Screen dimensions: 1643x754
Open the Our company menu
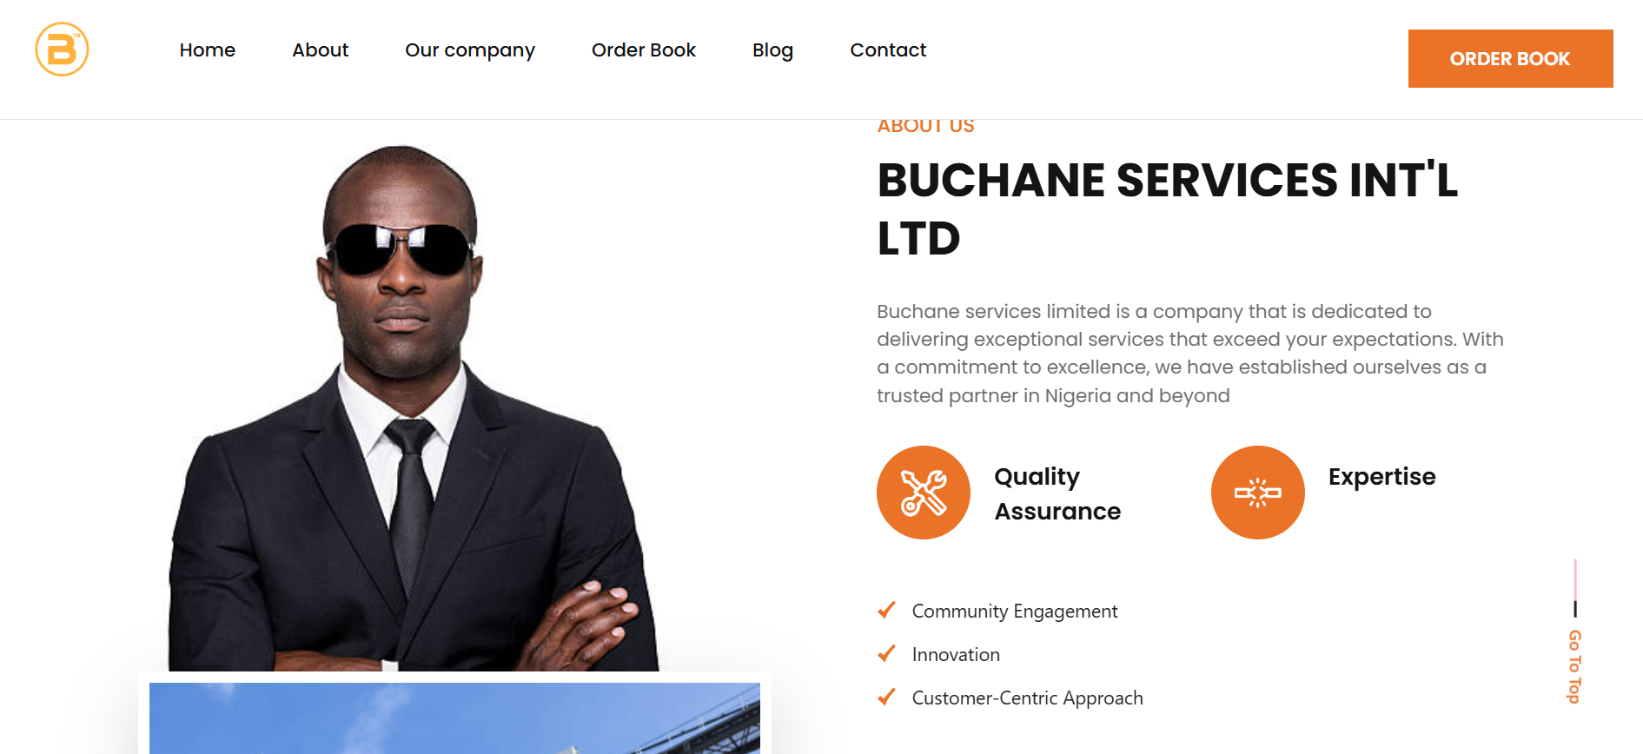470,50
